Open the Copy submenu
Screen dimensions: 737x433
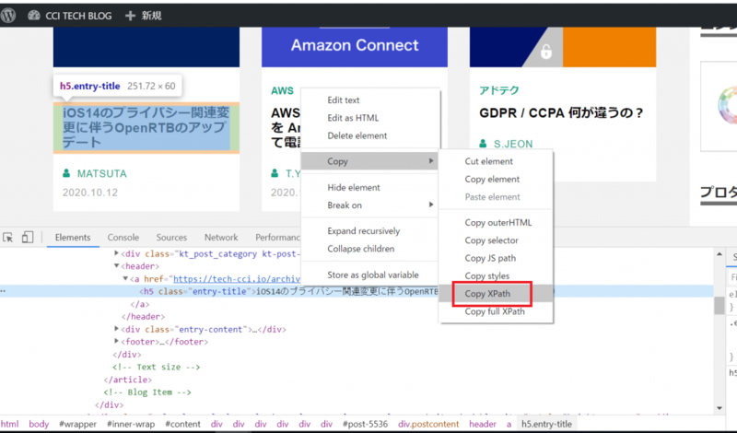click(369, 161)
